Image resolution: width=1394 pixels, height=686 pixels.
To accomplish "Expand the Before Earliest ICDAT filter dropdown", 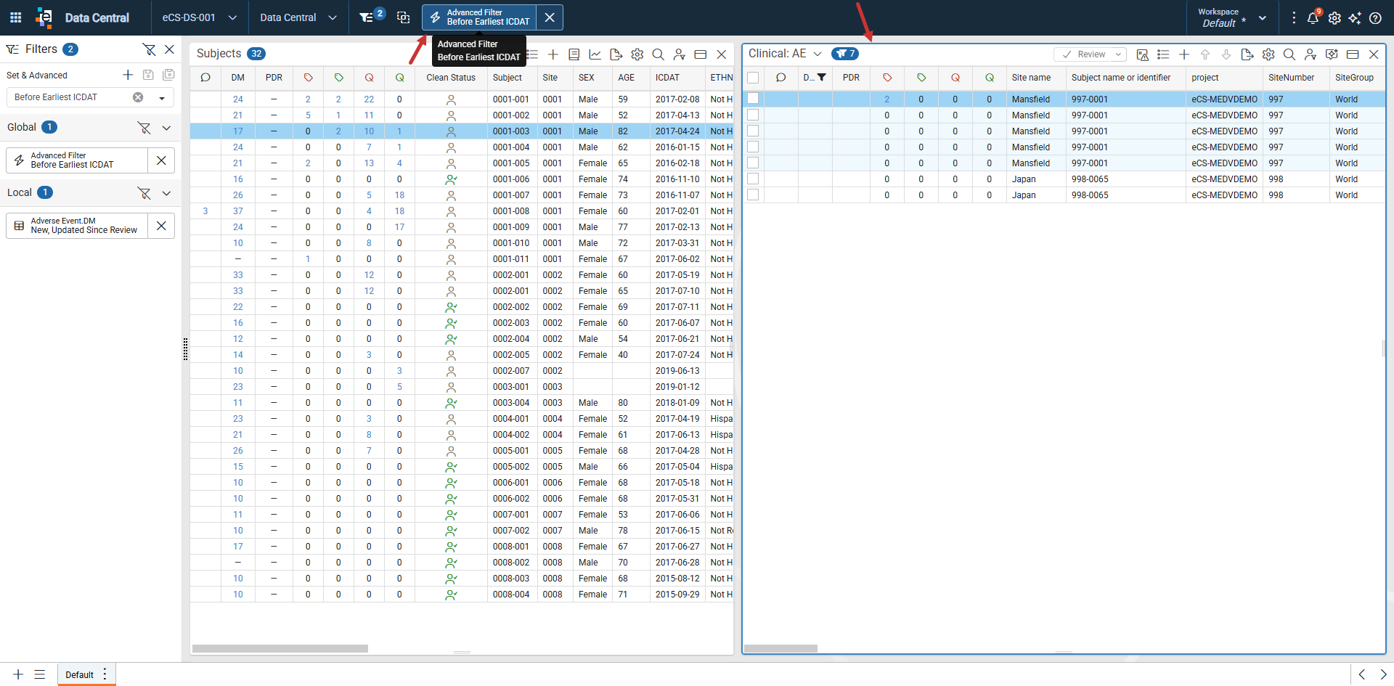I will click(x=162, y=98).
